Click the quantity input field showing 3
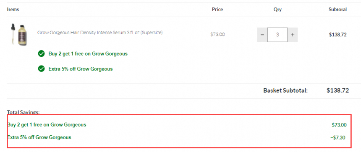This screenshot has height=152, width=361. point(277,35)
